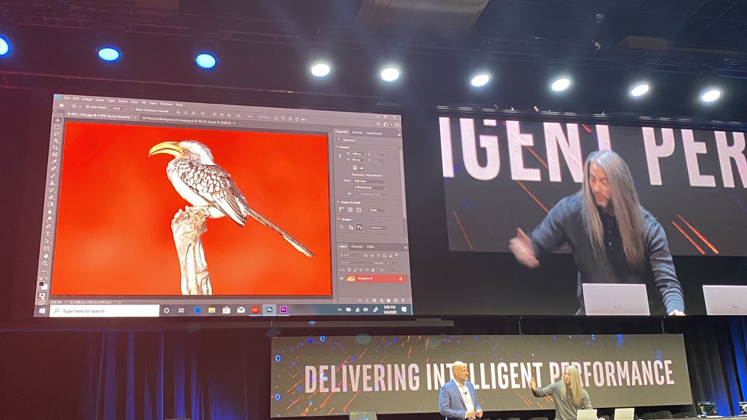
Task: Open Premiere Pro from the taskbar
Action: (x=284, y=310)
